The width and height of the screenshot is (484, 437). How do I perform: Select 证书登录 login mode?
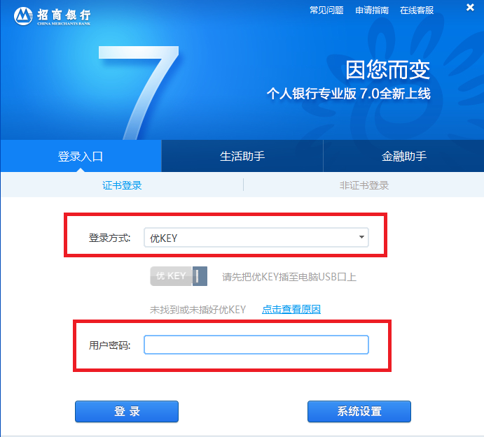click(122, 185)
